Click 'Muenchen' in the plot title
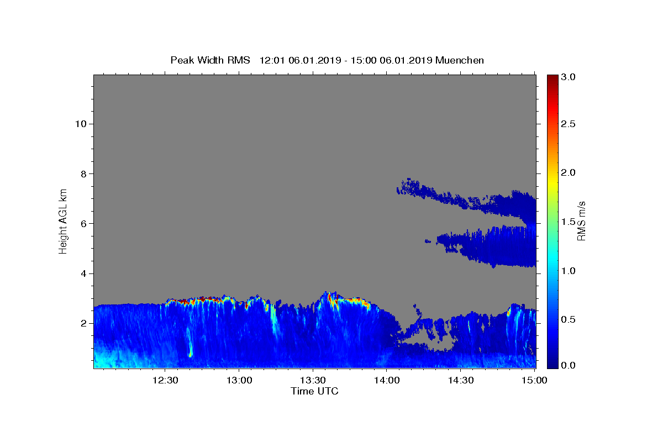Screen dimensions: 663x442 coord(460,60)
